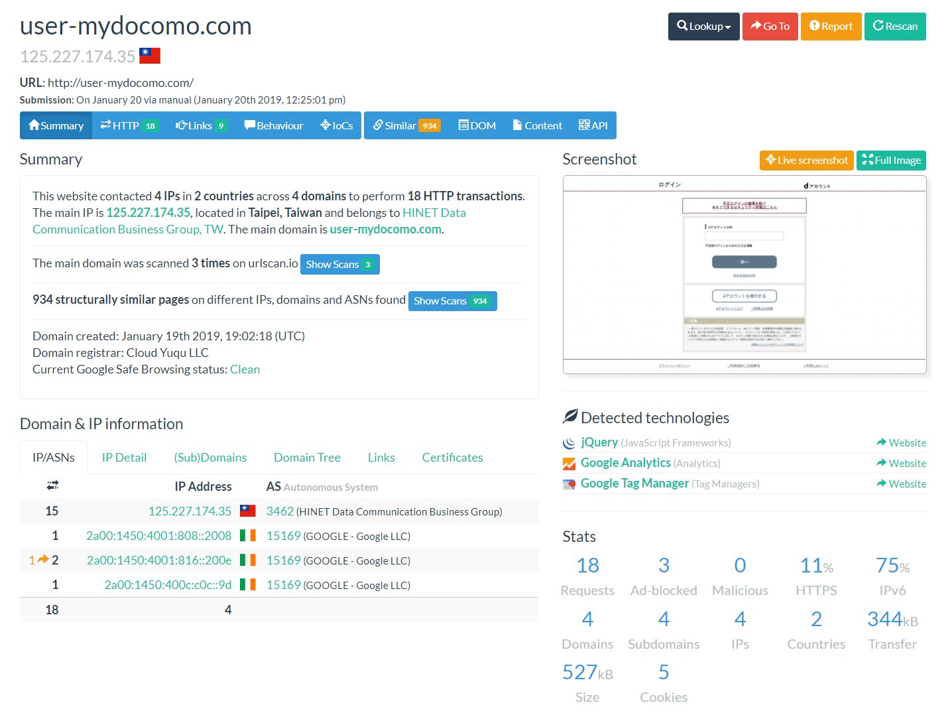Click the user-mydocomo.com main domain link
This screenshot has height=725, width=952.
click(386, 230)
